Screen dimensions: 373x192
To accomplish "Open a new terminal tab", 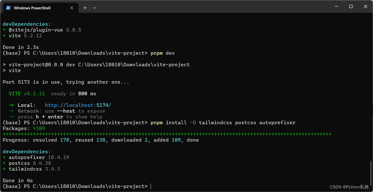I will click(x=85, y=8).
